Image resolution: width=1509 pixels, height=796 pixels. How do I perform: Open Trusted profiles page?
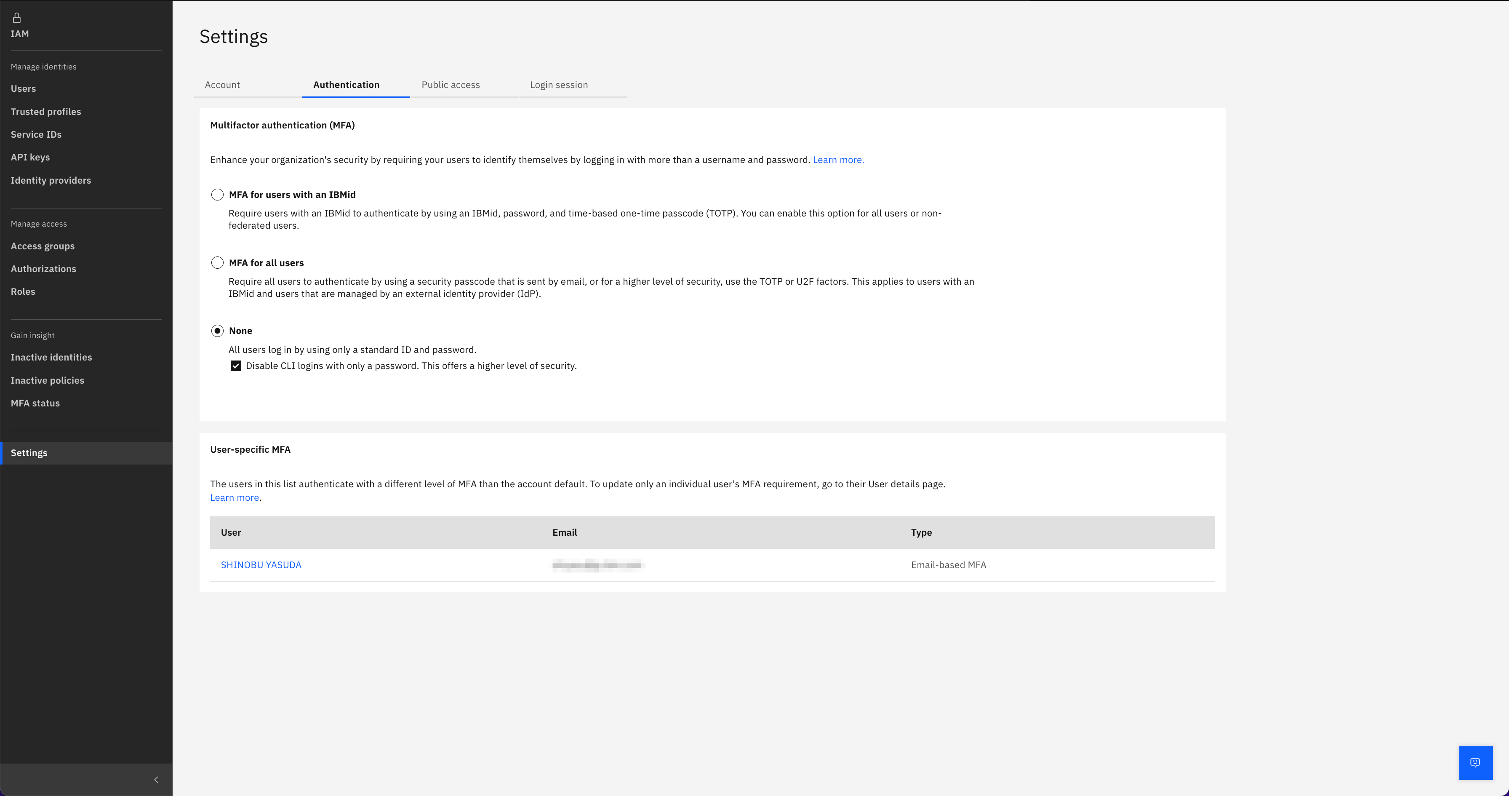click(x=46, y=111)
